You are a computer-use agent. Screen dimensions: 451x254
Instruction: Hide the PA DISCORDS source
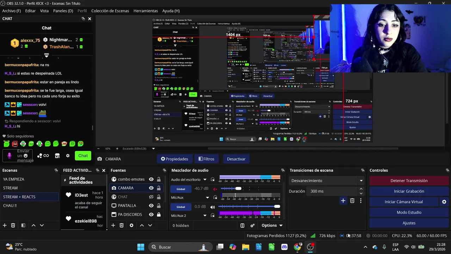[151, 214]
